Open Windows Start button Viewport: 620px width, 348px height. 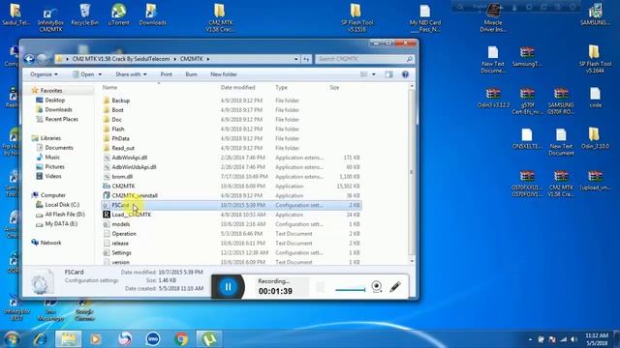(12, 339)
